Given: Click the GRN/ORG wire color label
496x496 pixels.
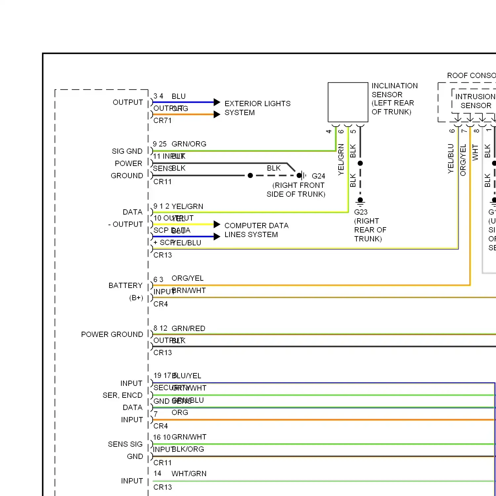Looking at the screenshot, I should (x=189, y=144).
